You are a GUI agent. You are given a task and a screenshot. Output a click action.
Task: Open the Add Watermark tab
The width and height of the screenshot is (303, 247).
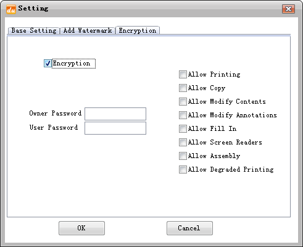coord(88,31)
